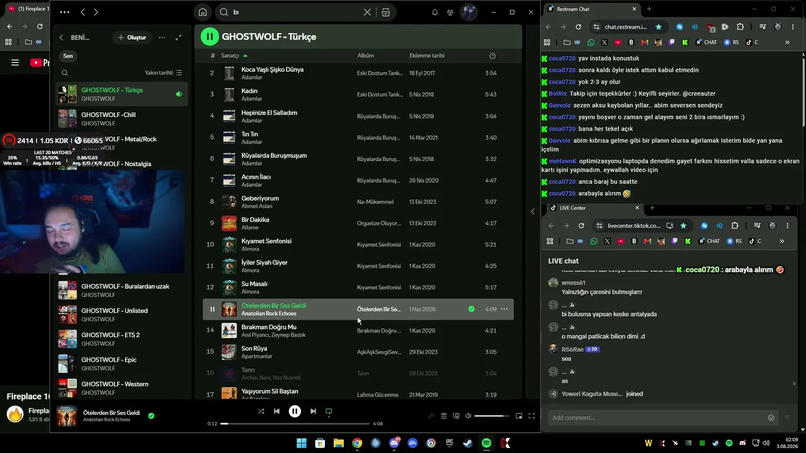Image resolution: width=806 pixels, height=453 pixels.
Task: Pause the GHOSTWOLF - Türkçe playlist
Action: pyautogui.click(x=210, y=36)
